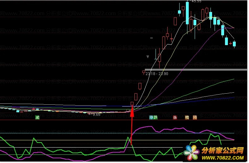This screenshot has height=163, width=249.
Task: Click the tallest cyan candlestick at peak
Action: [187, 13]
